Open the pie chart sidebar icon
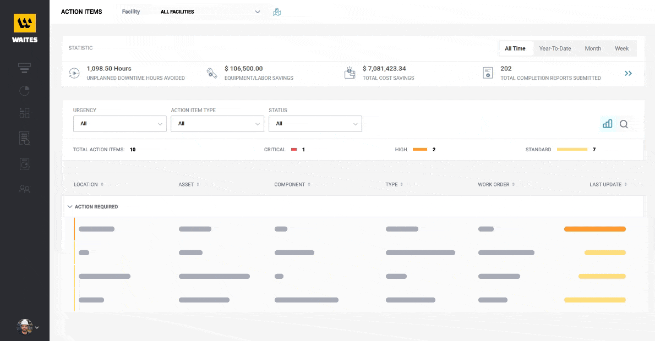The image size is (655, 341). pyautogui.click(x=24, y=91)
